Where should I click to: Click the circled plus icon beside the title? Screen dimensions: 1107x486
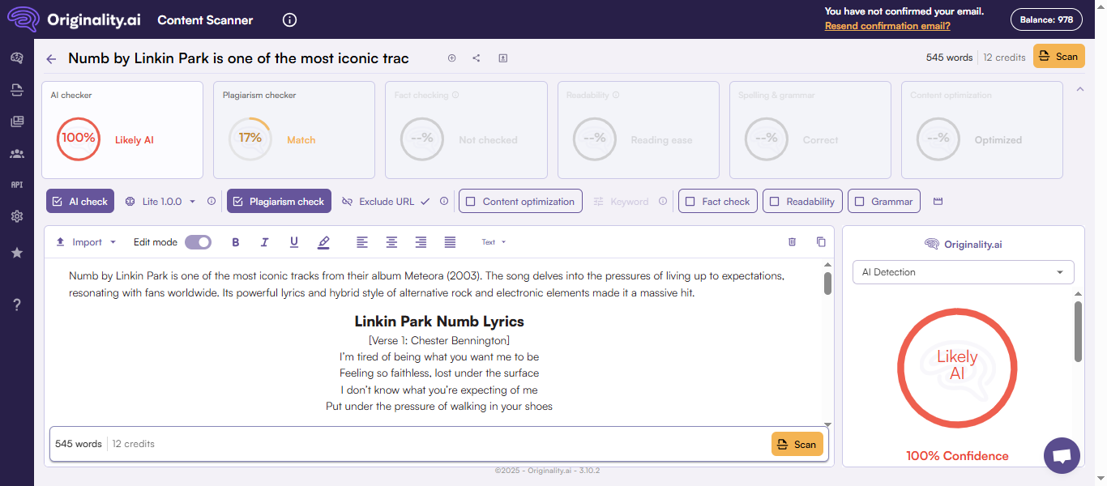452,58
